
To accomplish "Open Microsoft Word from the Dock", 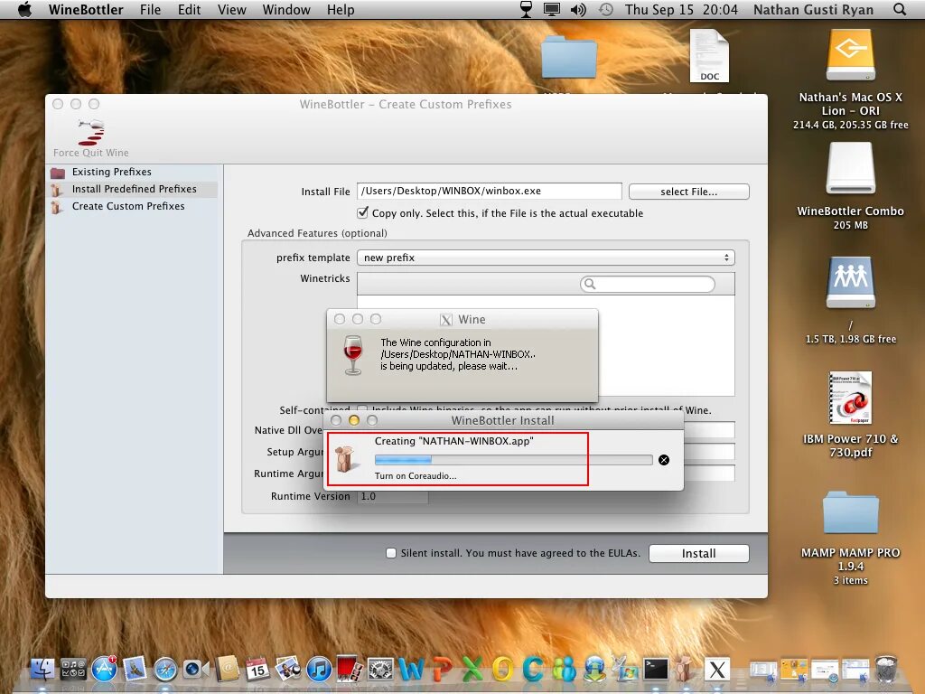I will coord(411,670).
